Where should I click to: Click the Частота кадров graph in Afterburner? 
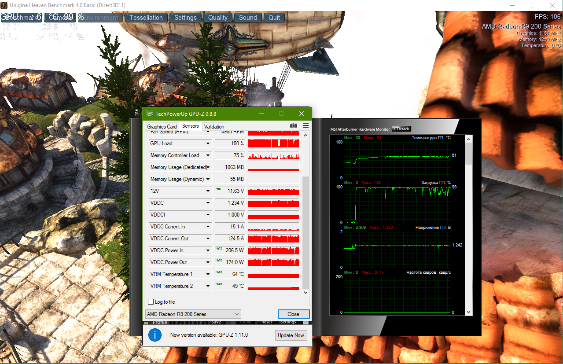[x=397, y=294]
